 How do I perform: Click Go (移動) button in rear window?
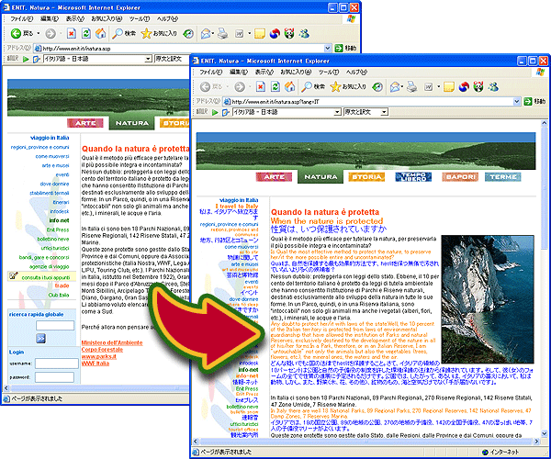(x=345, y=48)
